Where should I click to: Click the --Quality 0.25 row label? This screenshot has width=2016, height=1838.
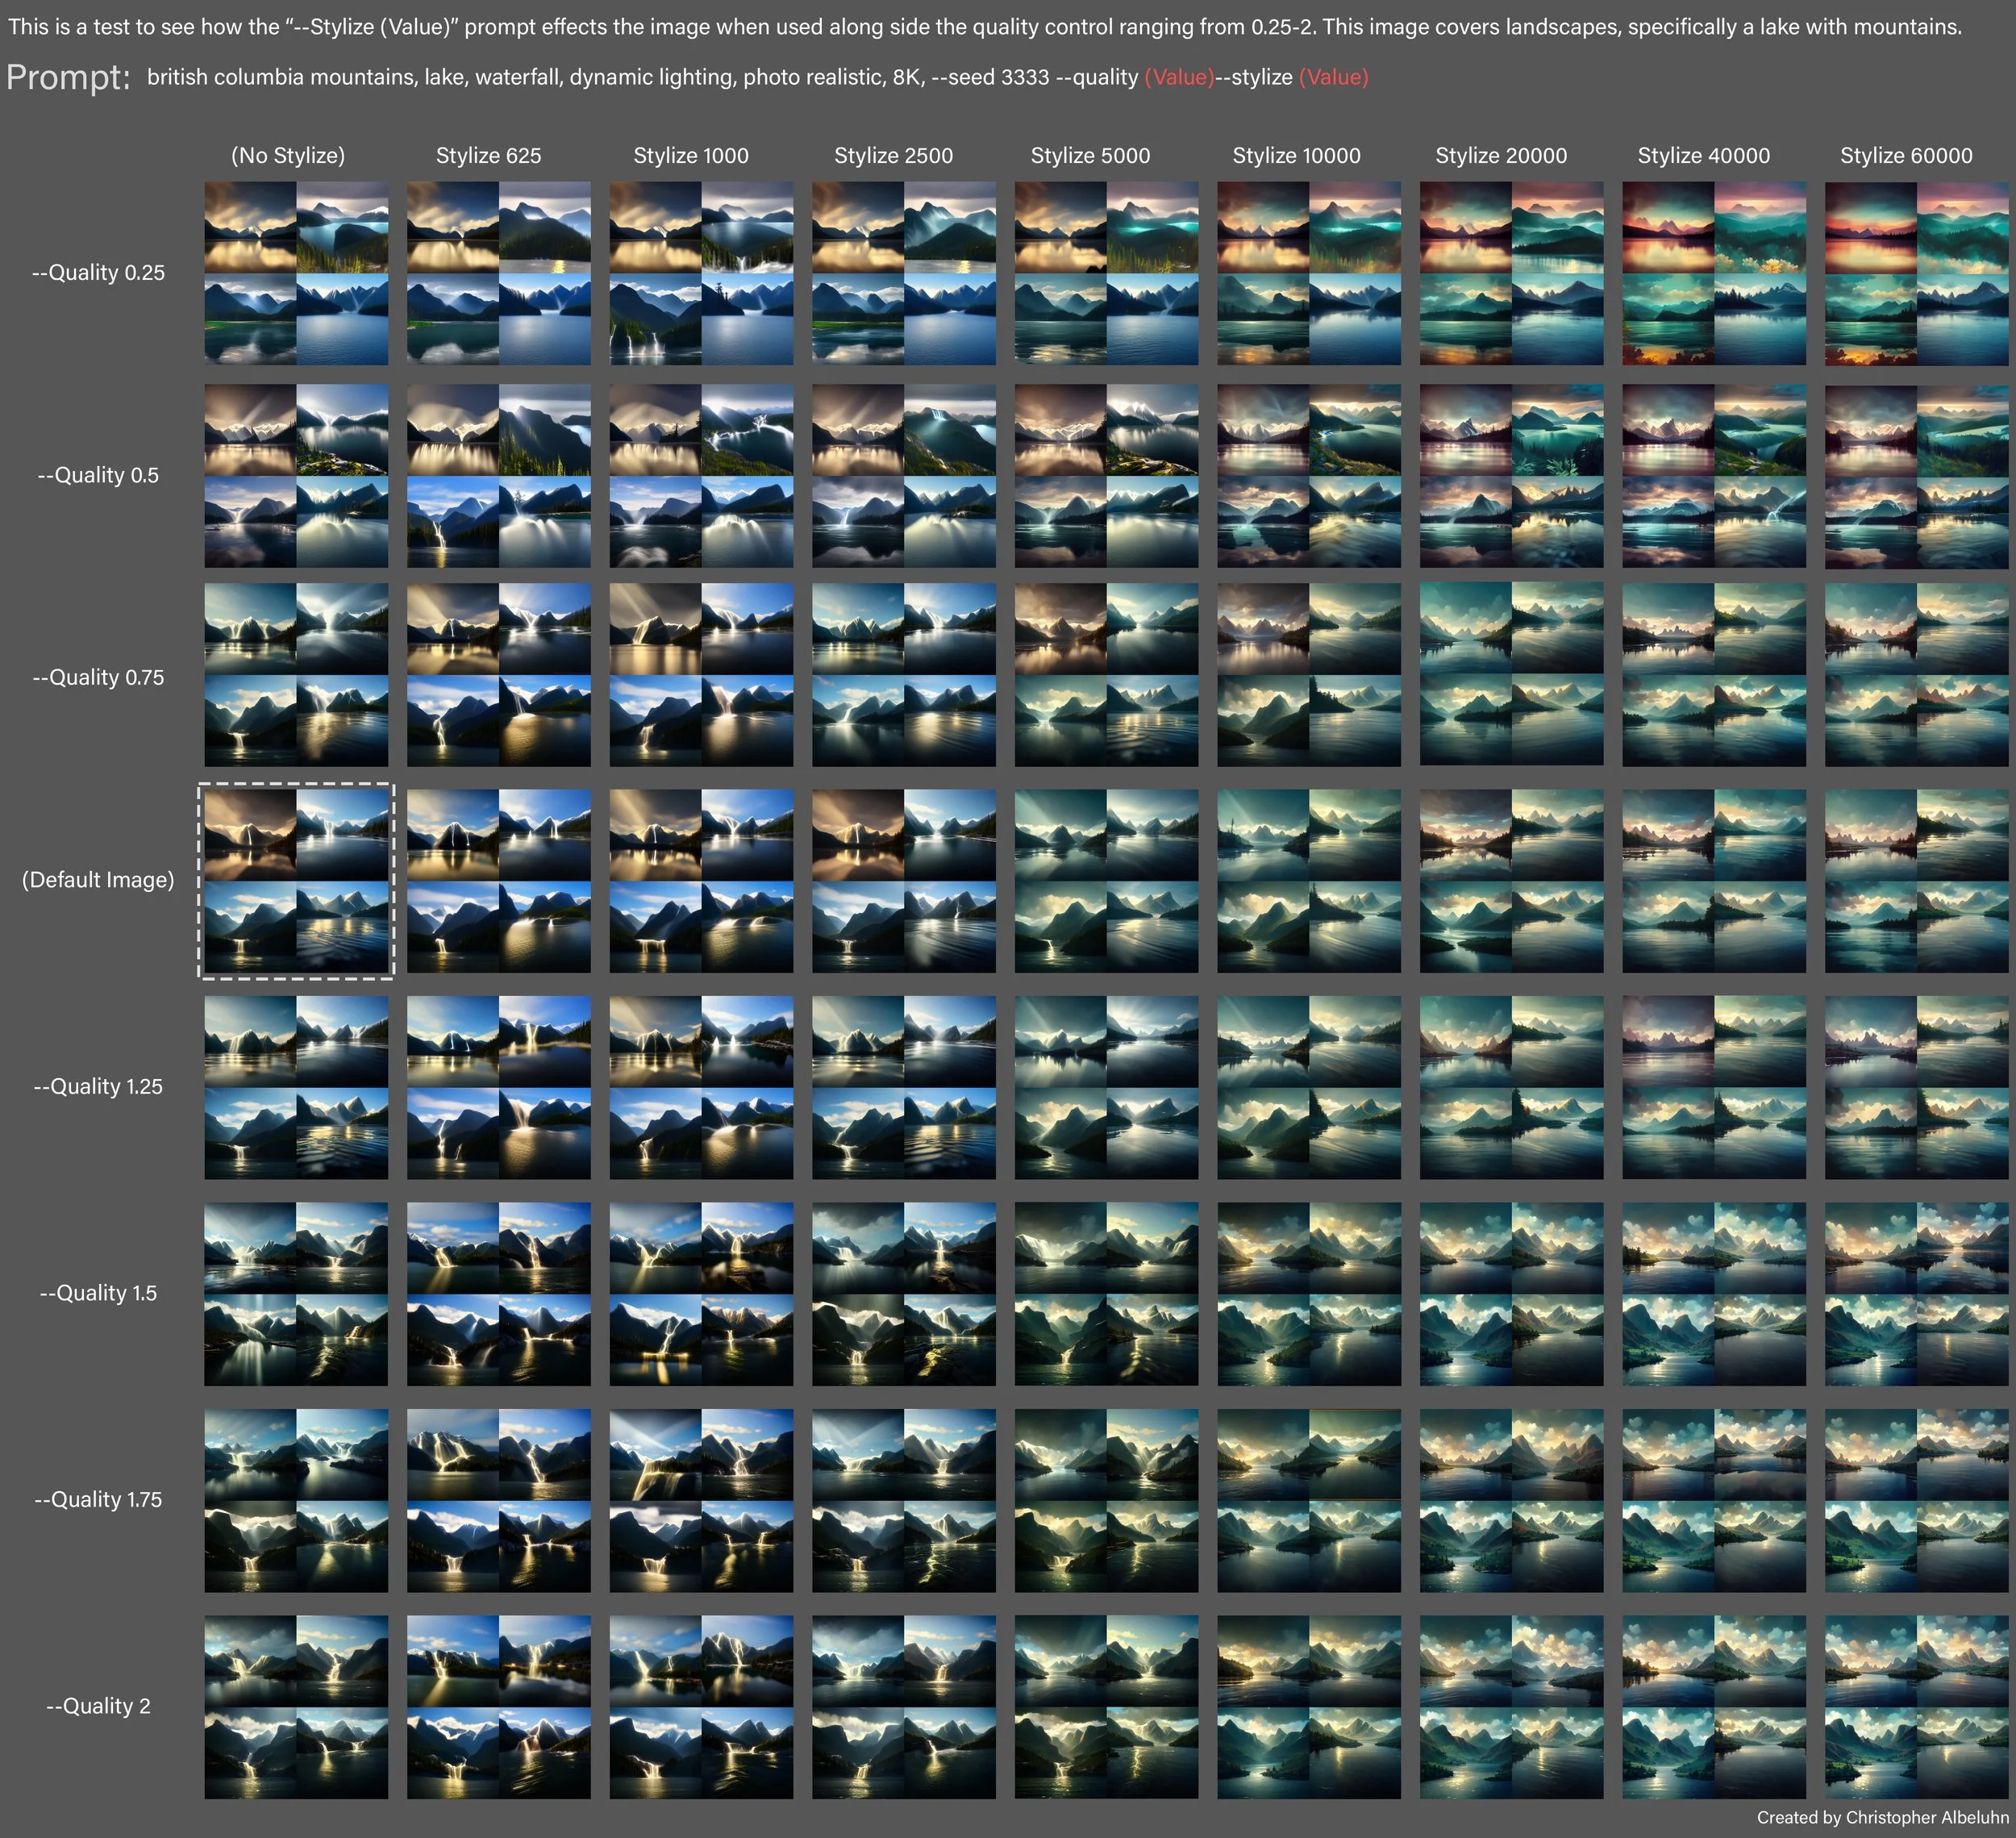98,272
